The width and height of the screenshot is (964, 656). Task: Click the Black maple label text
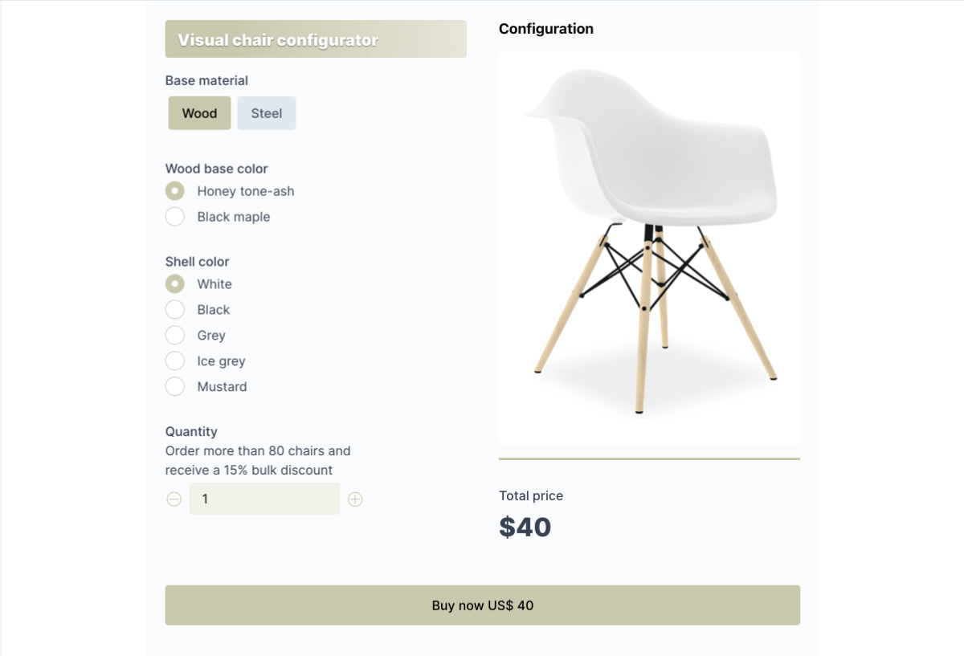click(234, 217)
